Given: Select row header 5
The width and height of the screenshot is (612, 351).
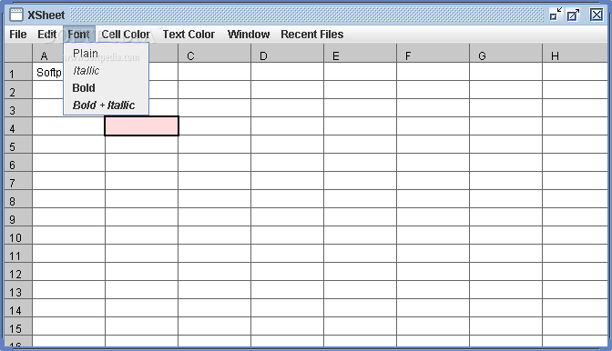Looking at the screenshot, I should (18, 145).
